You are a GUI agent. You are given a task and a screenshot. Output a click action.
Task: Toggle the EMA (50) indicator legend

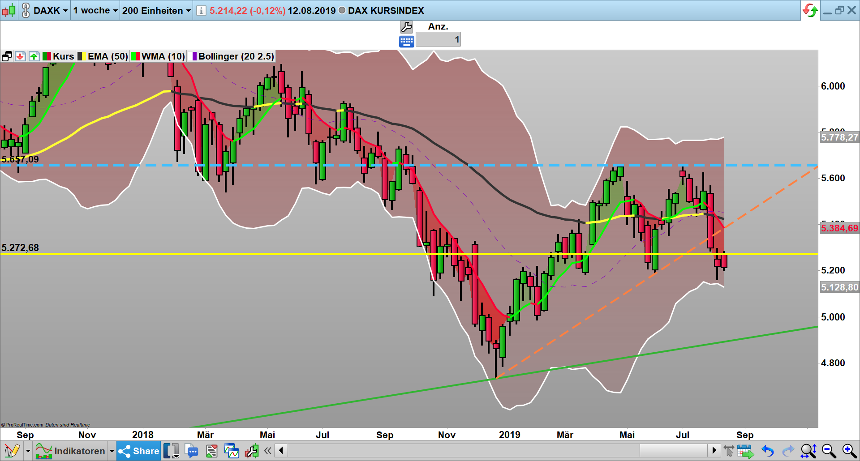[x=103, y=56]
